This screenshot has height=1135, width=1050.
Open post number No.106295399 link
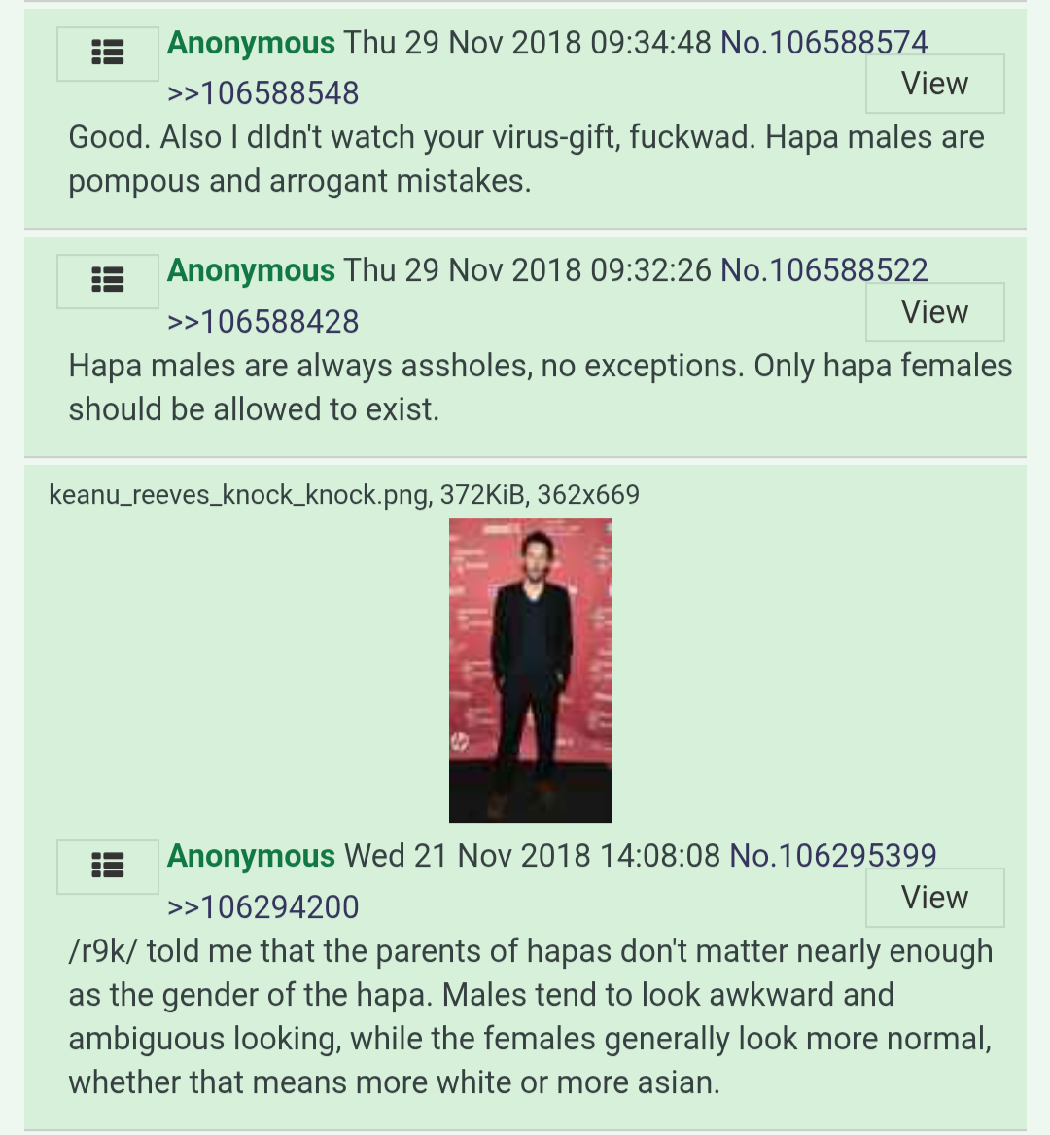point(833,856)
